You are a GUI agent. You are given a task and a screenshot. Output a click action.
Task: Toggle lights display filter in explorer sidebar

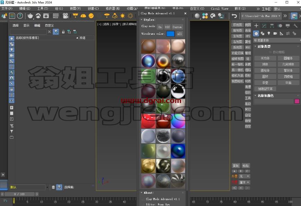(x=11, y=50)
